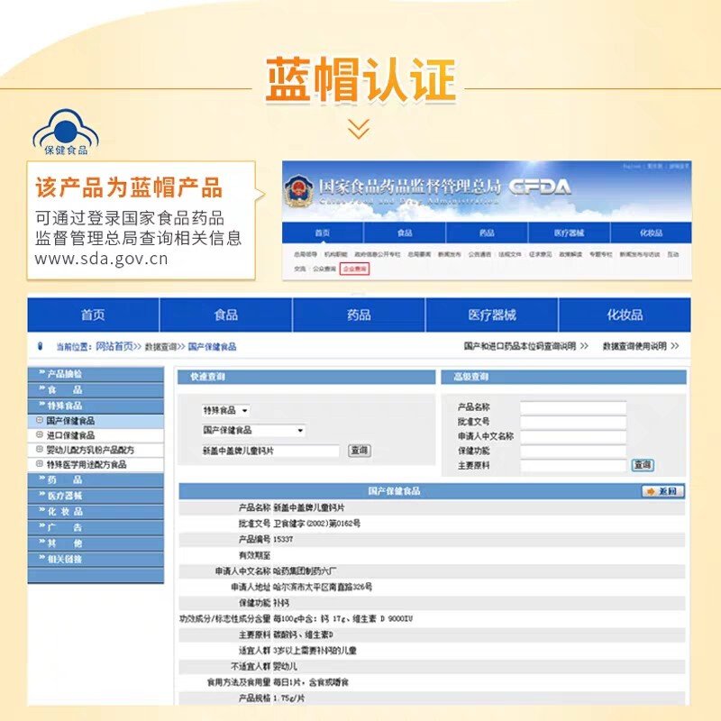Select 药品 tab in the small CFDA header screenshot
Screen dimensions: 721x721
487,233
